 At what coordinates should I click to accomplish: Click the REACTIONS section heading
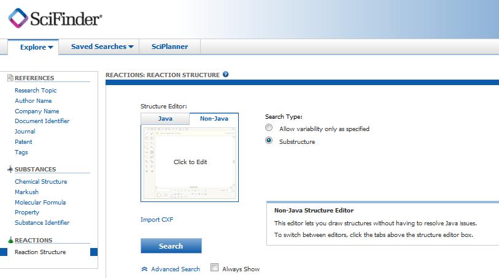pyautogui.click(x=33, y=240)
